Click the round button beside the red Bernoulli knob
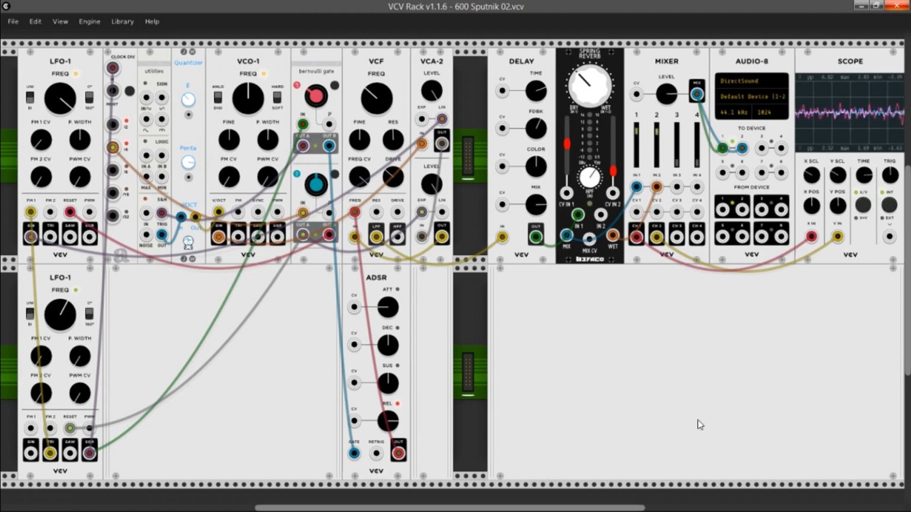The width and height of the screenshot is (911, 512). coord(335,86)
